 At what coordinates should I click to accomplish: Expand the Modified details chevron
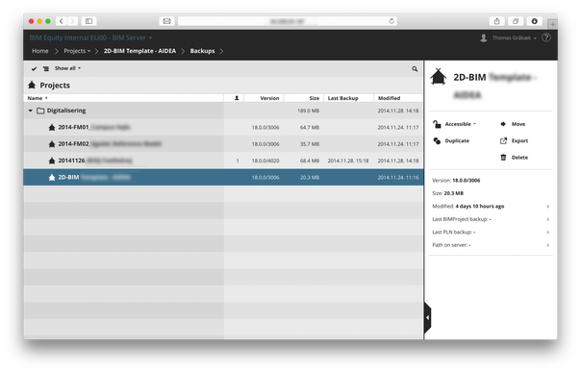[547, 207]
